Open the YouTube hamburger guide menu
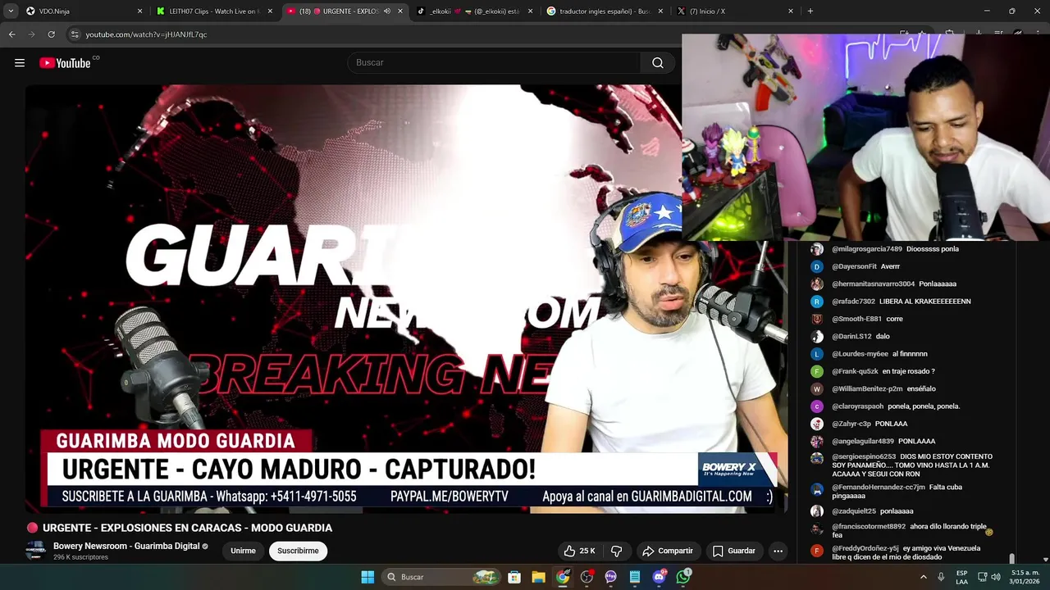This screenshot has width=1050, height=590. [20, 63]
